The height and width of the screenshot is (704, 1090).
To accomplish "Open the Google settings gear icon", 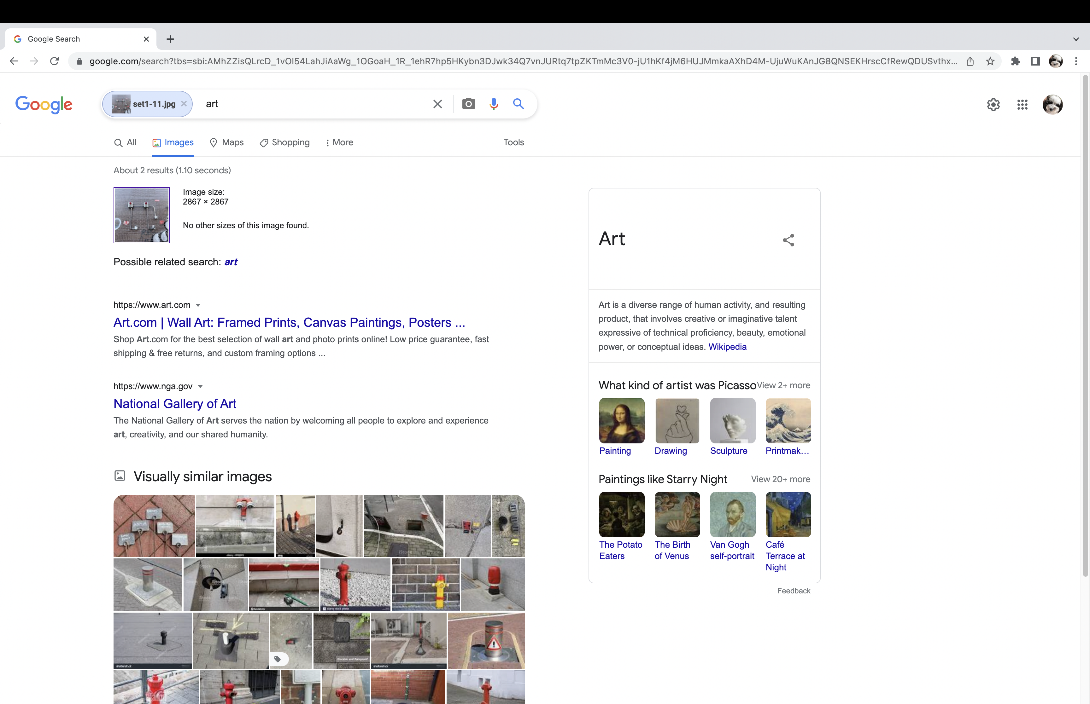I will point(993,105).
